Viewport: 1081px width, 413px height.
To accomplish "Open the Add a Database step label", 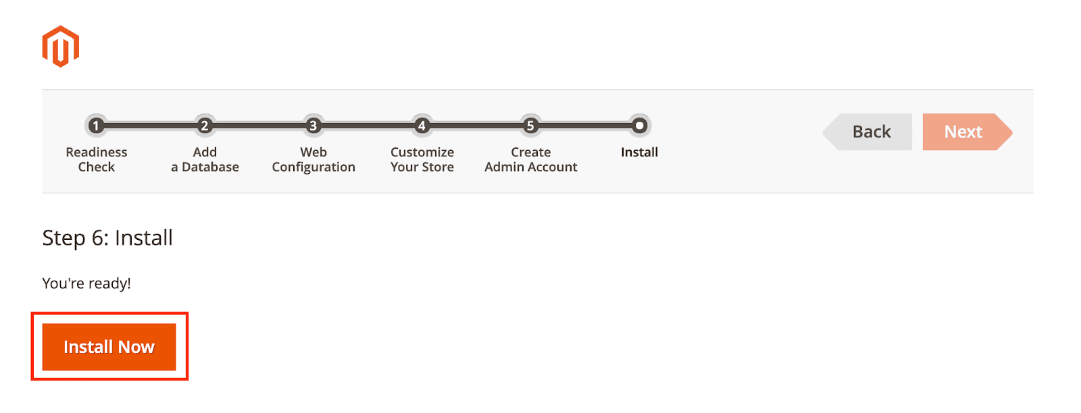I will pos(205,160).
